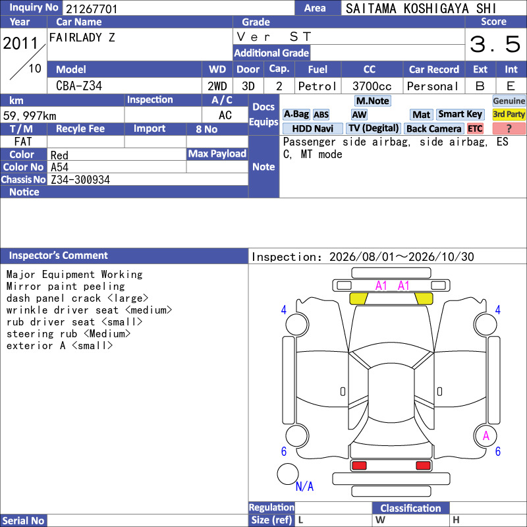Viewport: 527px width, 527px height.
Task: Click the pink question mark badge
Action: coord(509,128)
